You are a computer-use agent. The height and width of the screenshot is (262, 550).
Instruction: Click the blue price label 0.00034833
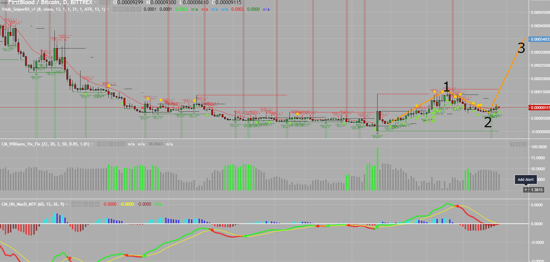pyautogui.click(x=539, y=39)
